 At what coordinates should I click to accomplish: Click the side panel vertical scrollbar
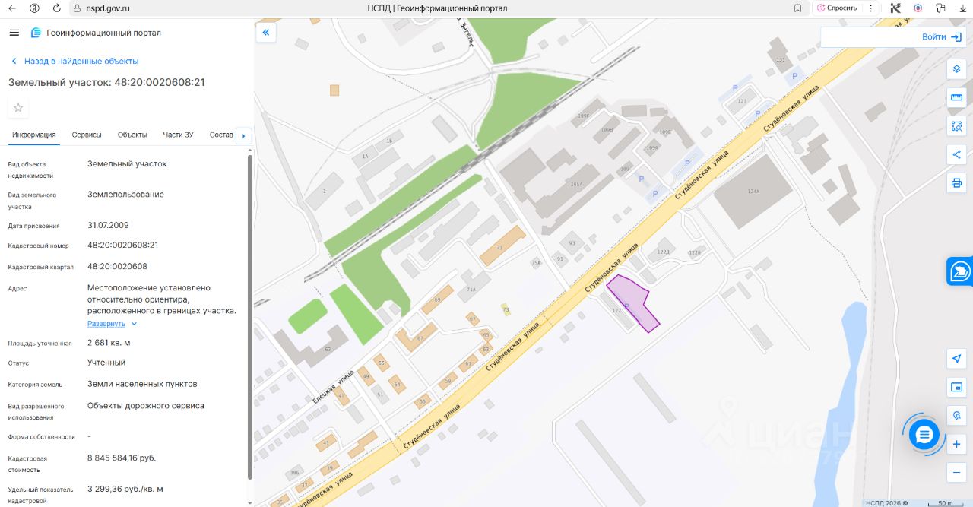pos(250,315)
